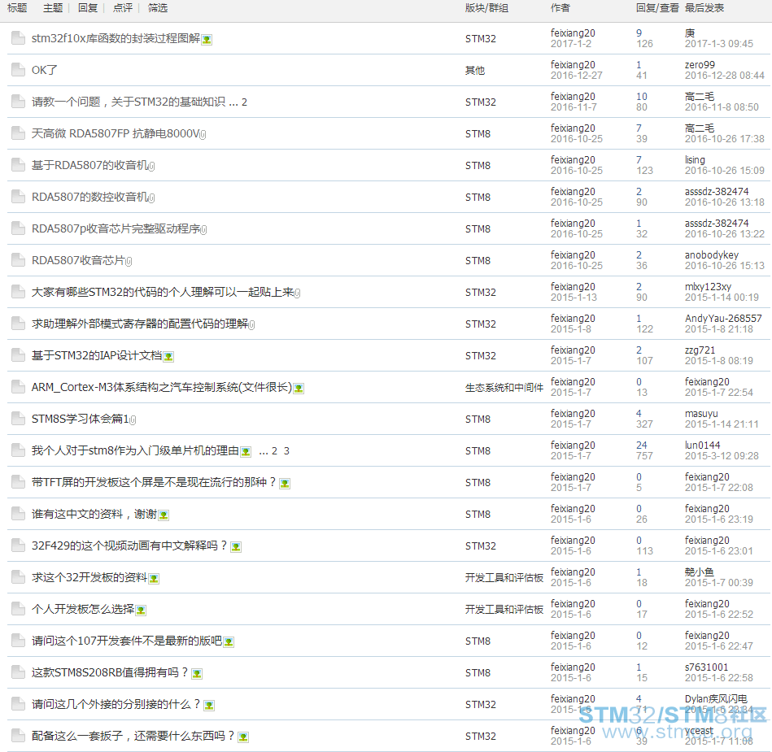Click the paperclip icon after '求助理解外部模式寄存器的配置代码的理解'
772x752 pixels.
point(251,325)
